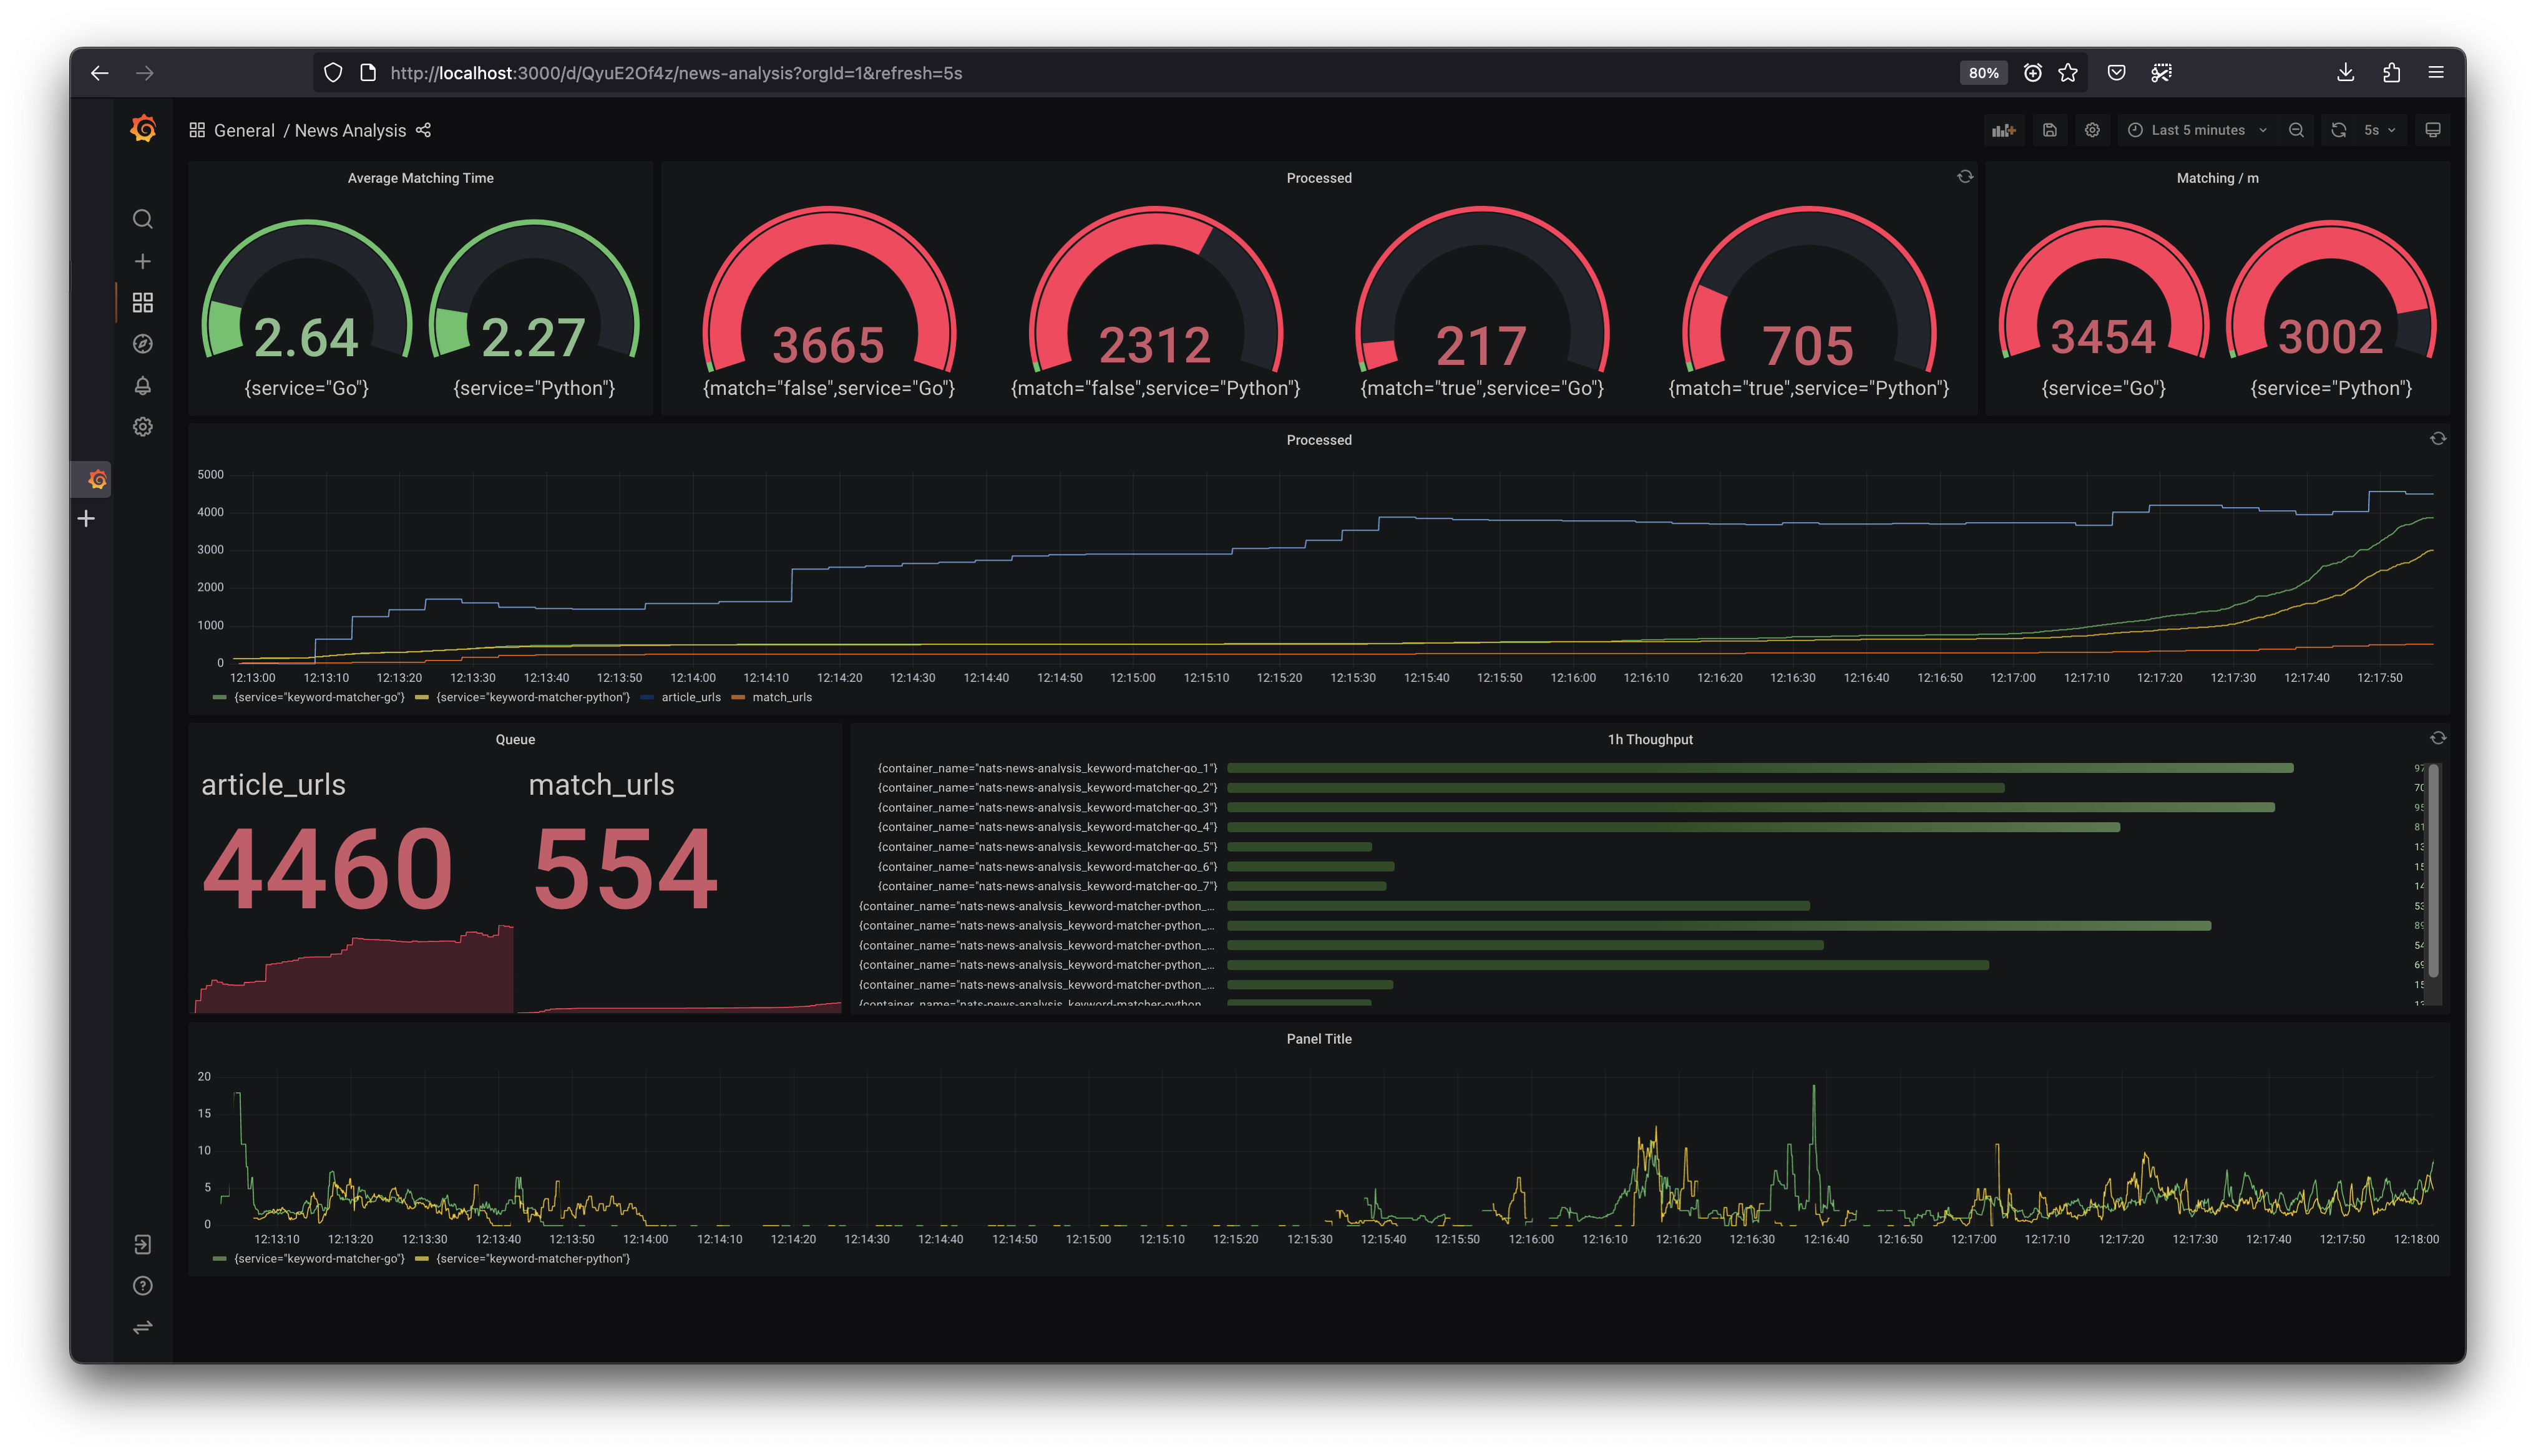This screenshot has width=2536, height=1456.
Task: Open the Alerting bell icon
Action: (143, 385)
